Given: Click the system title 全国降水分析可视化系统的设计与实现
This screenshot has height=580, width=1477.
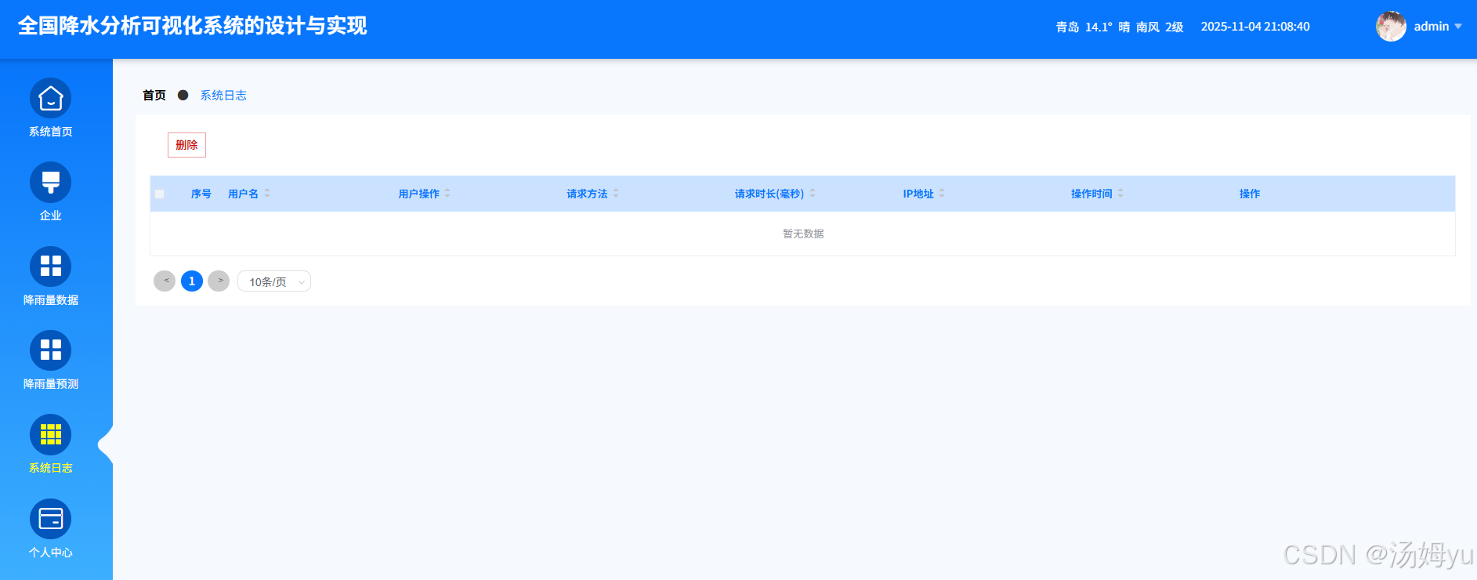Looking at the screenshot, I should 193,26.
